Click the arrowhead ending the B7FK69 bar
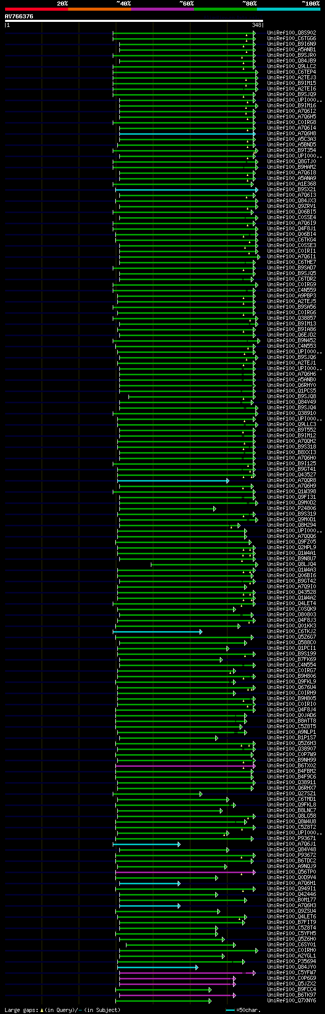This screenshot has width=325, height=1014. (x=221, y=659)
